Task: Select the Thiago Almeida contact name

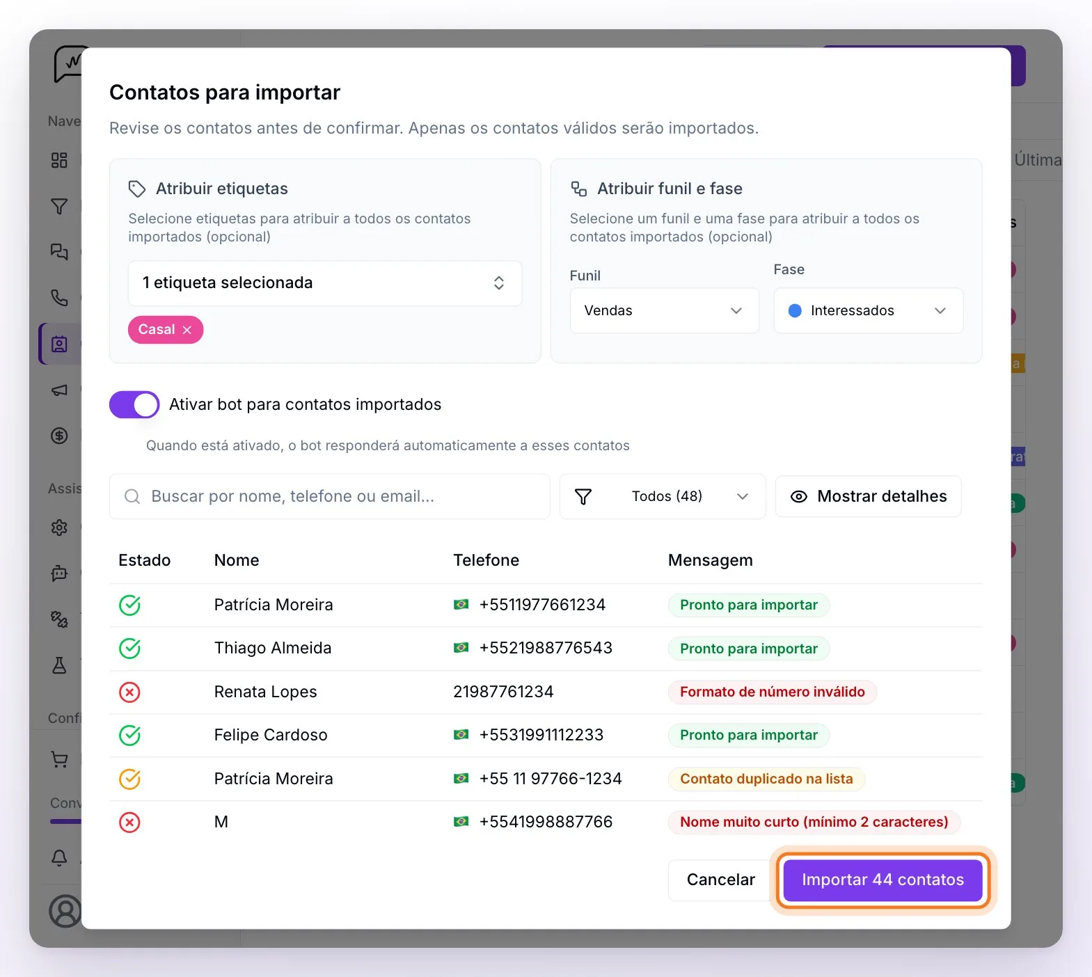Action: (x=273, y=648)
